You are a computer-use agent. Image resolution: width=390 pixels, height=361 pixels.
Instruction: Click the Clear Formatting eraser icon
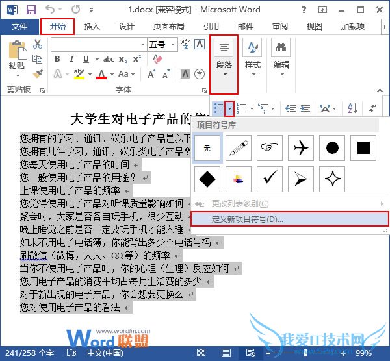157,59
